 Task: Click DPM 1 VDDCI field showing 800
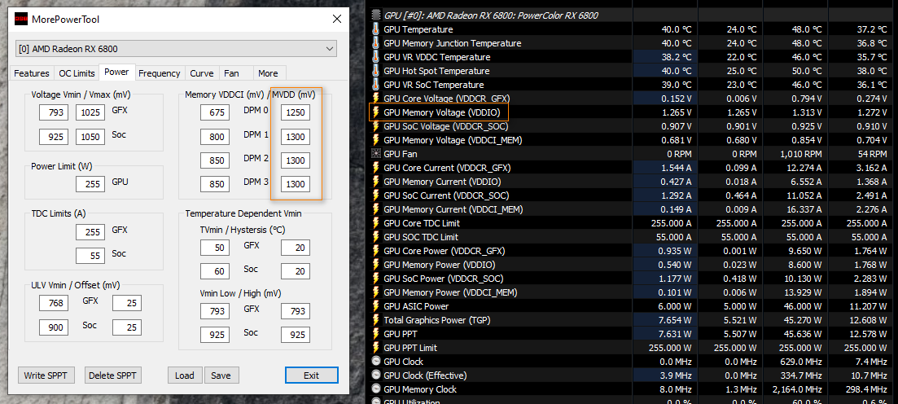pyautogui.click(x=215, y=136)
